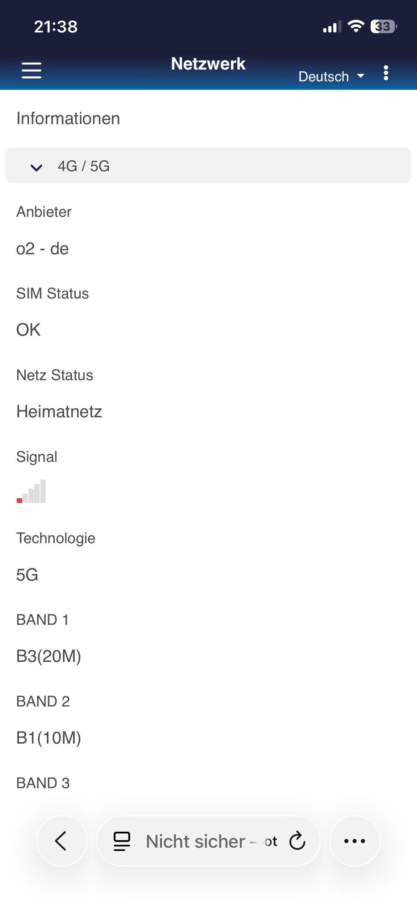Click the chevron beside 4G / 5G

pos(36,167)
